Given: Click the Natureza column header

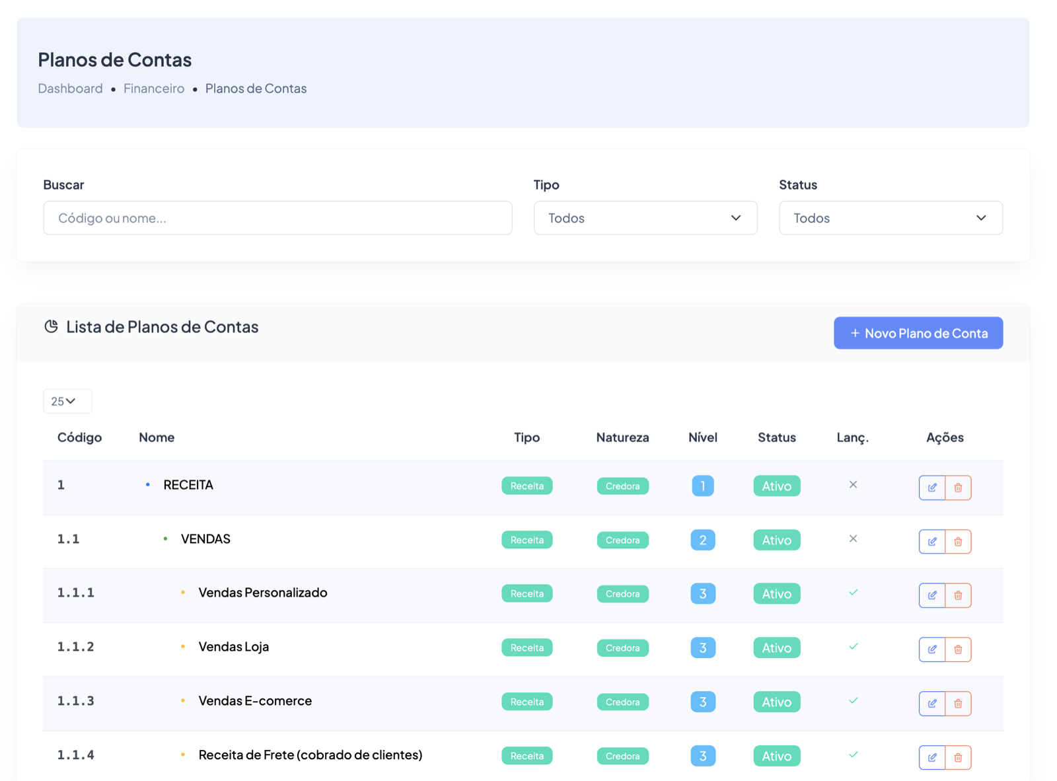Looking at the screenshot, I should click(622, 437).
